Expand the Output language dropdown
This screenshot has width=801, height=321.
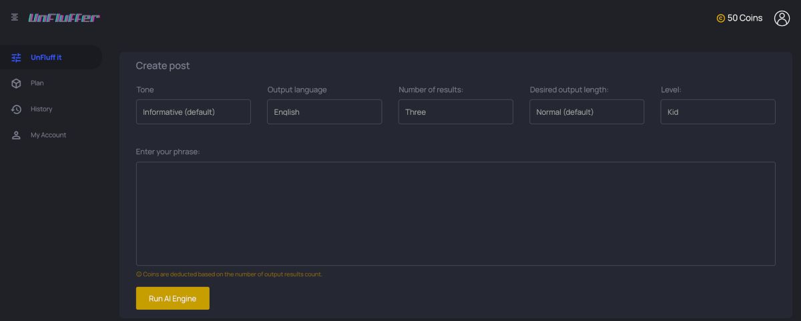(324, 112)
